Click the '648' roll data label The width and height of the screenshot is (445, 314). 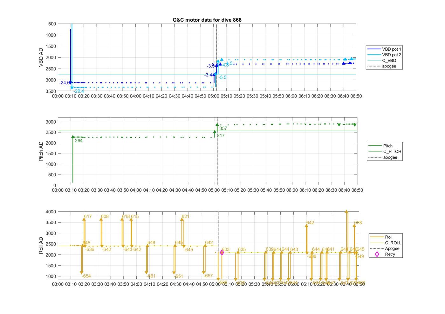click(151, 243)
